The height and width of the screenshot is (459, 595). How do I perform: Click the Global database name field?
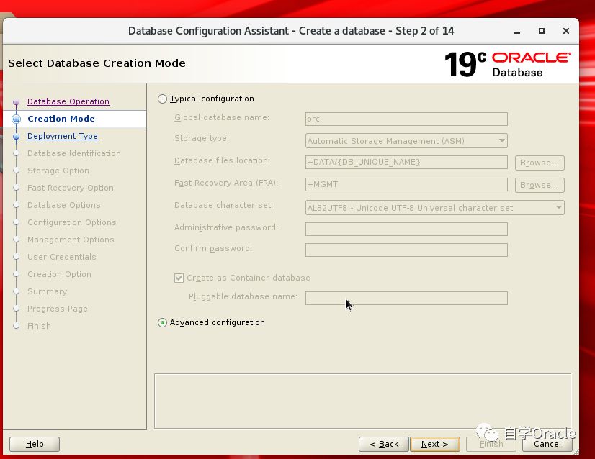click(x=406, y=119)
